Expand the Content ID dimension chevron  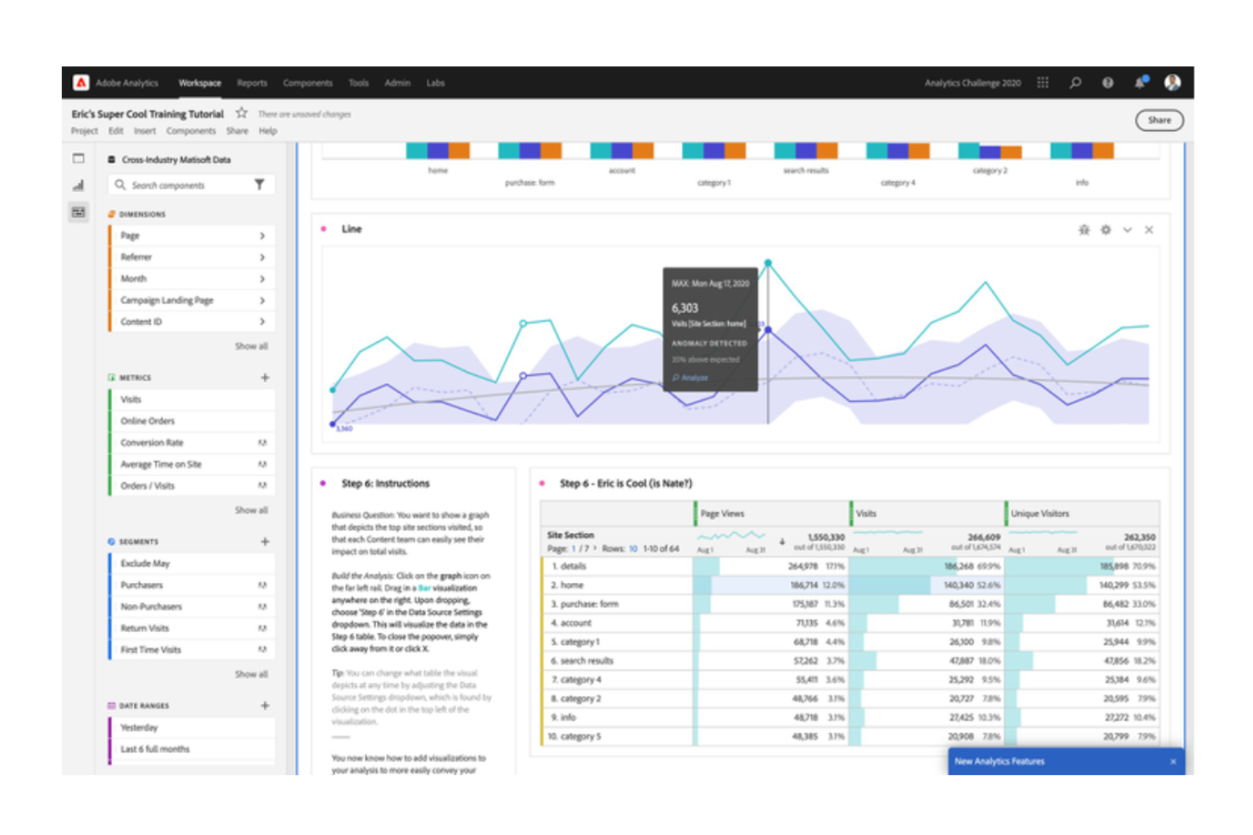click(x=262, y=321)
